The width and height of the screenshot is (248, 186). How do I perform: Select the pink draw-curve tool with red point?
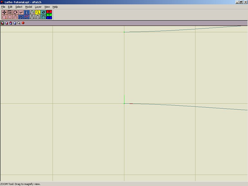[4, 17]
